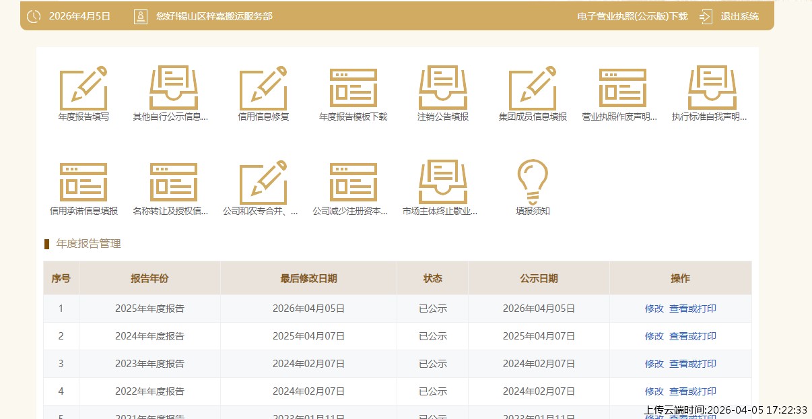Select 执行标准自我声明 icon
Viewport: 812px width, 419px height.
click(712, 88)
